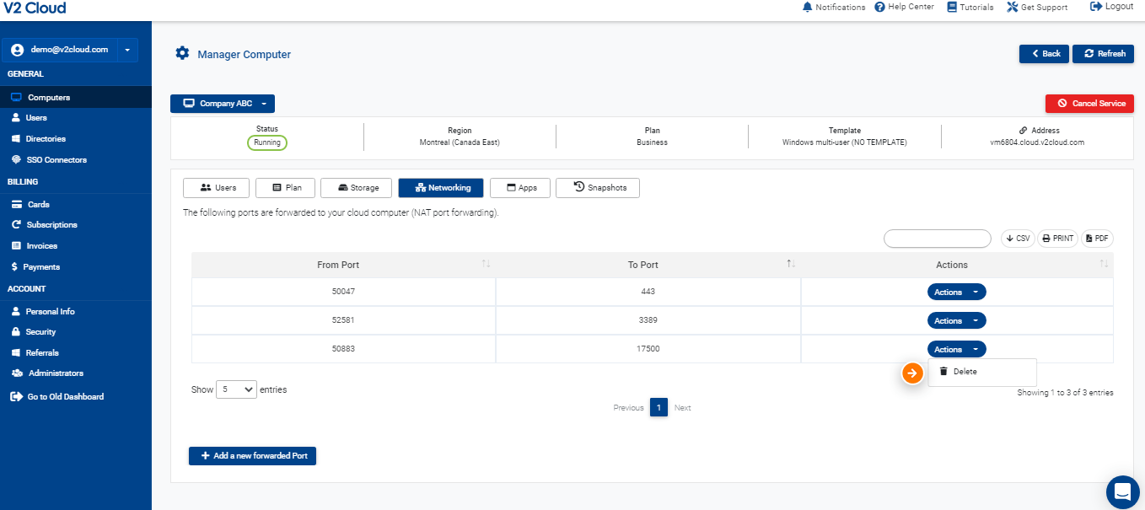Open the chat support bubble
The height and width of the screenshot is (510, 1145).
coord(1122,491)
